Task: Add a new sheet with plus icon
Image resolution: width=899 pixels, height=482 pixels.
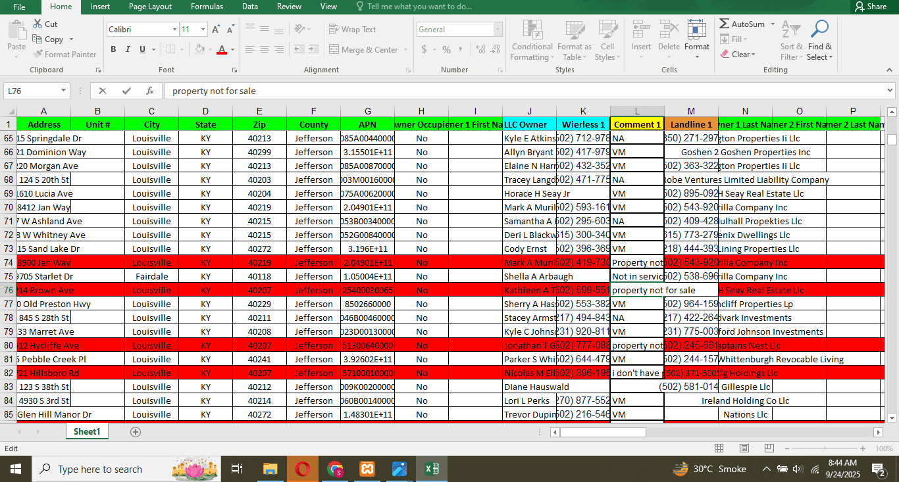Action: (x=136, y=432)
